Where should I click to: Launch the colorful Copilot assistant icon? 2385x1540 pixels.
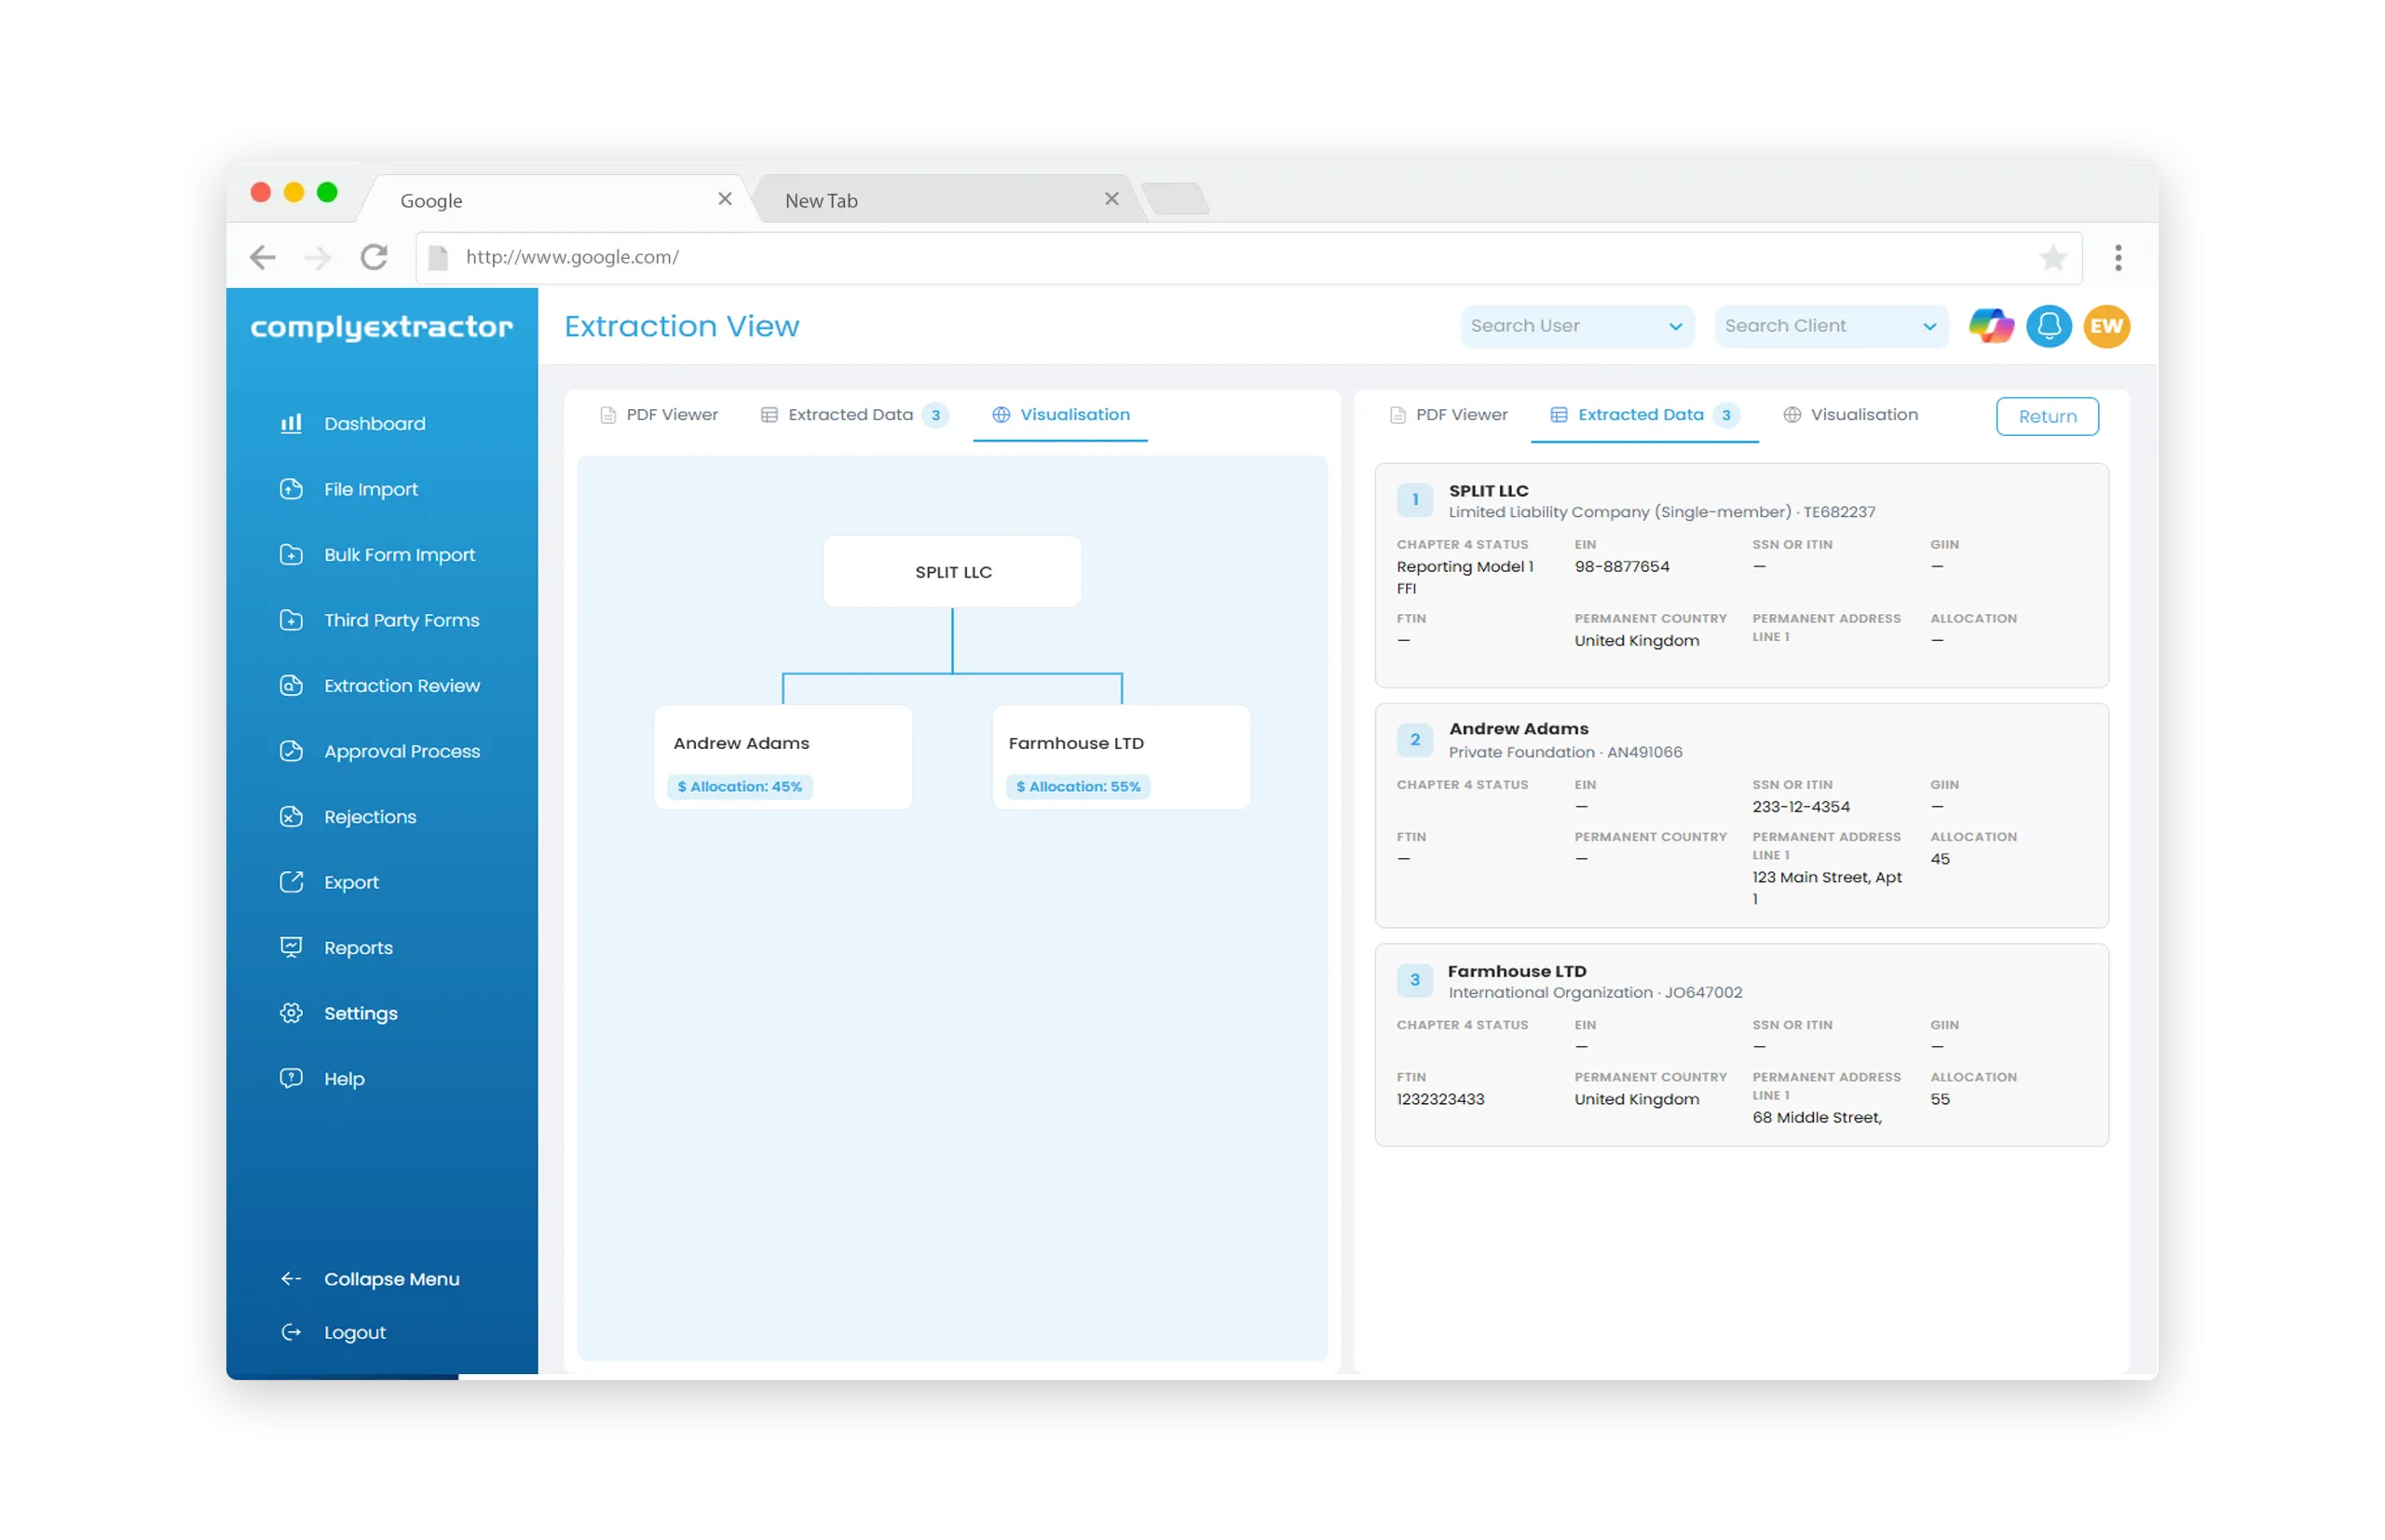pos(1990,326)
